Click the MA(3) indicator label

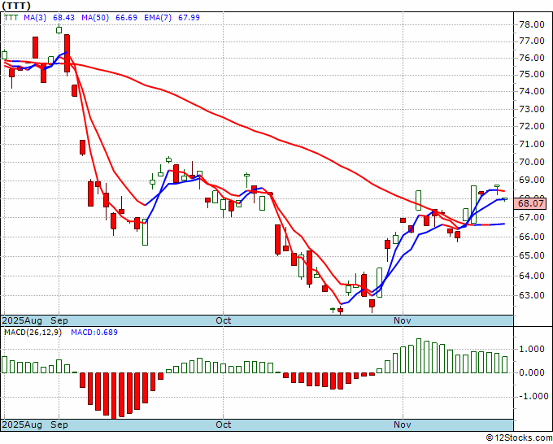tap(35, 17)
